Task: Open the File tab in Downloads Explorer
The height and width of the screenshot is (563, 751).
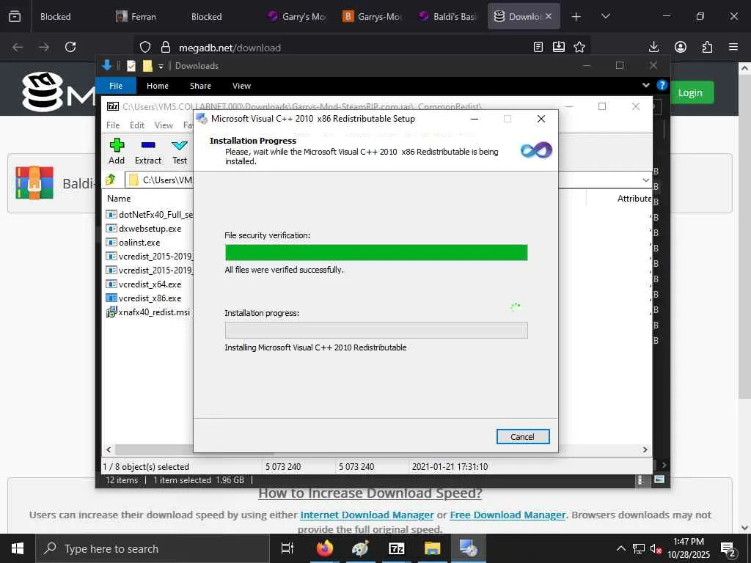Action: click(x=116, y=86)
